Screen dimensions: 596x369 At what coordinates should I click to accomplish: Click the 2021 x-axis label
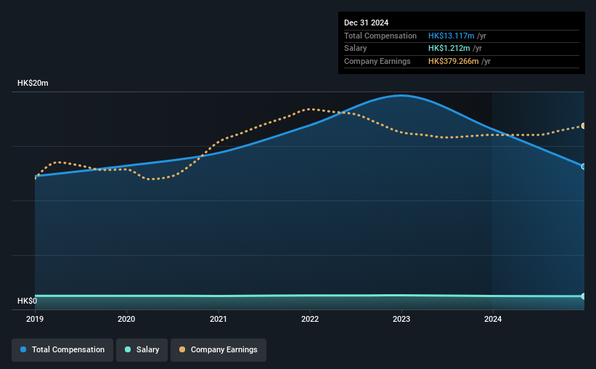click(219, 319)
